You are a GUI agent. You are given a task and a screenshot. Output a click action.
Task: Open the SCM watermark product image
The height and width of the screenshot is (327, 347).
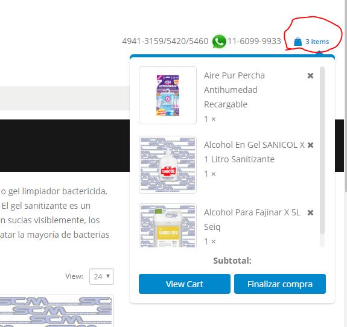57,311
